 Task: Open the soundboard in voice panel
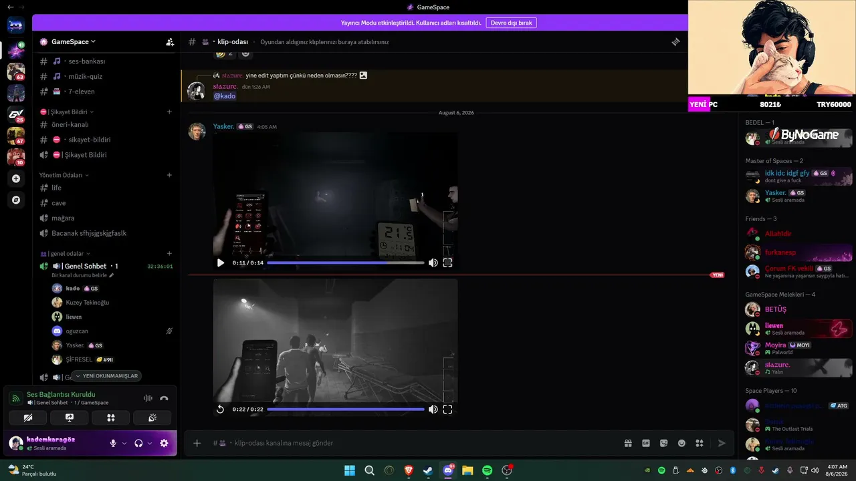point(152,418)
